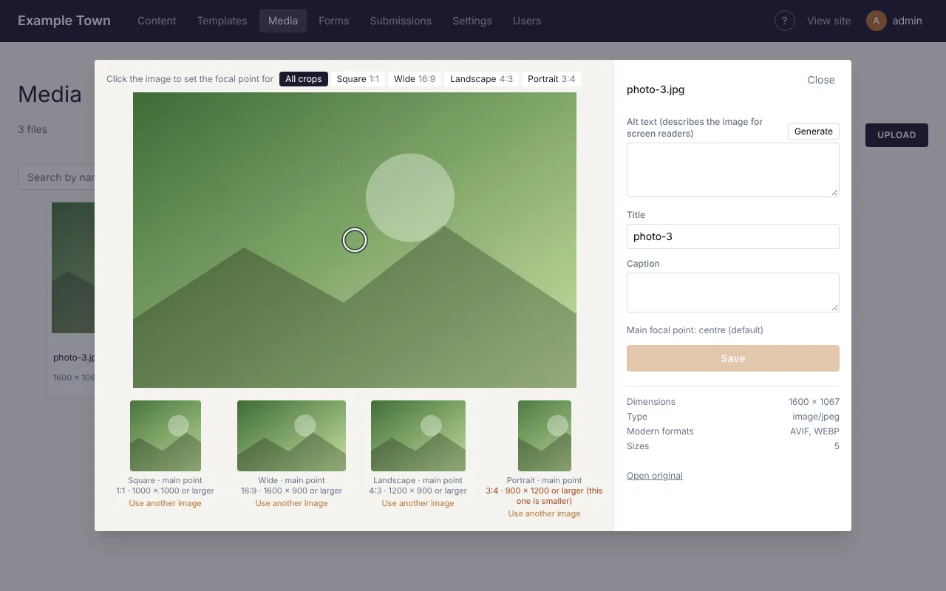Click the Example Town site name
This screenshot has height=591, width=946.
tap(64, 21)
